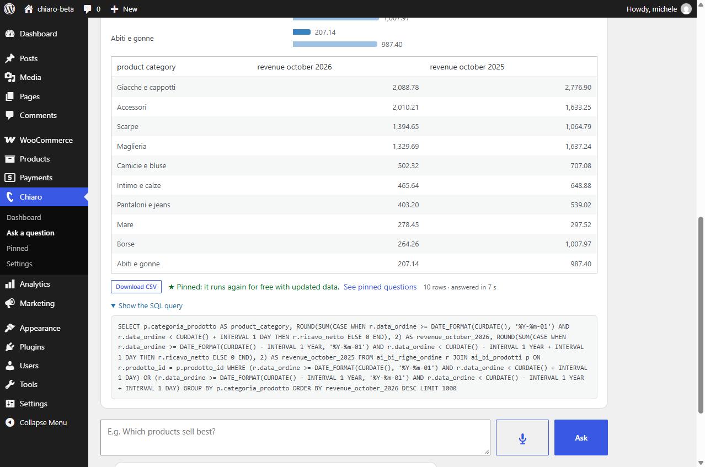This screenshot has height=467, width=705.
Task: Select the Maglieria category cell
Action: tap(132, 146)
